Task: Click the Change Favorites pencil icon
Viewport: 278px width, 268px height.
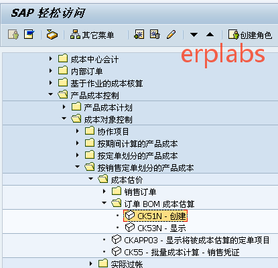Action: coord(171,35)
